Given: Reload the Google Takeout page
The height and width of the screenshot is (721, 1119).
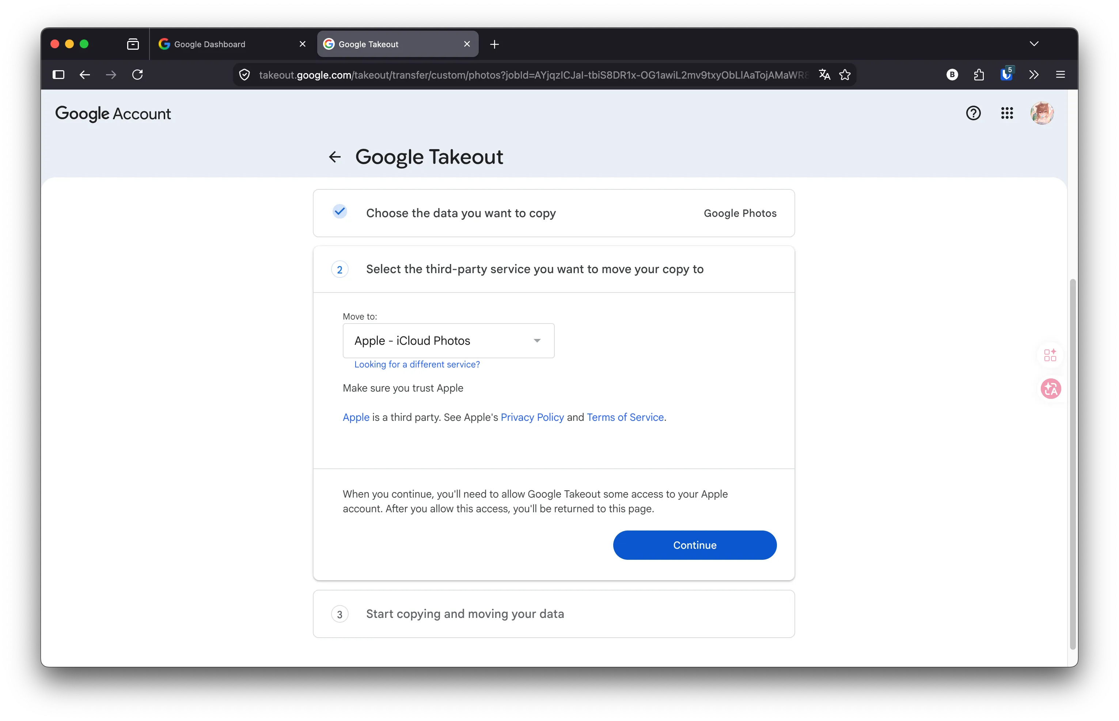Looking at the screenshot, I should [138, 75].
